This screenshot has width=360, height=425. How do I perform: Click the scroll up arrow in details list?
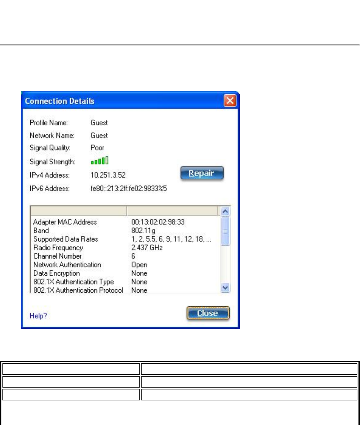(225, 211)
